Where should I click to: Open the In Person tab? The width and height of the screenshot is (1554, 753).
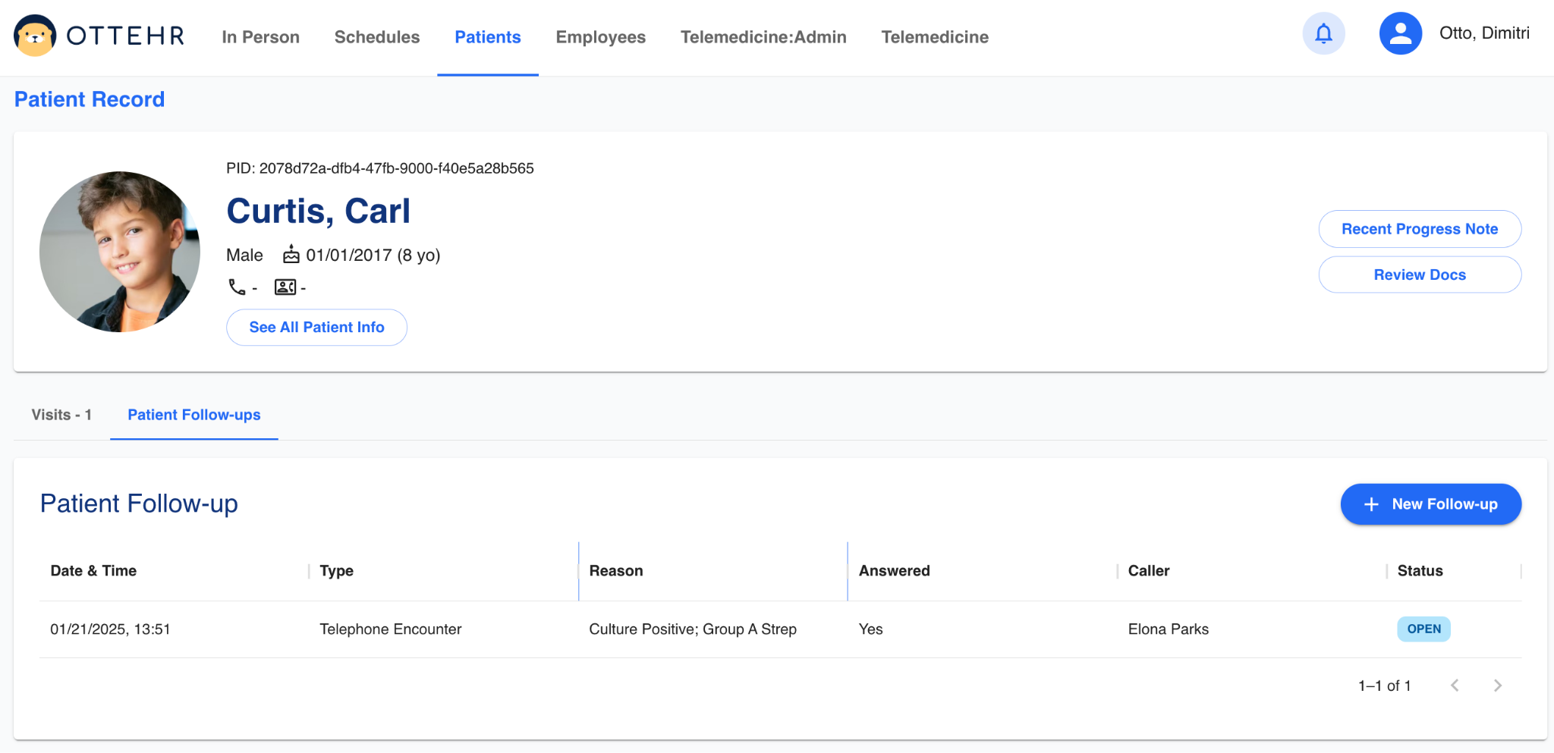click(x=260, y=37)
